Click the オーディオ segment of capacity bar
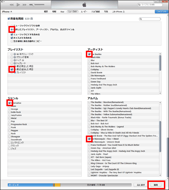 pyautogui.click(x=30, y=185)
